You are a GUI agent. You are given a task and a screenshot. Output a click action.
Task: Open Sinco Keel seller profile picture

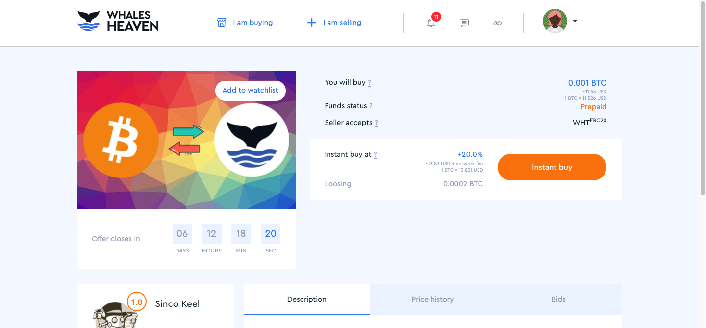tap(115, 312)
